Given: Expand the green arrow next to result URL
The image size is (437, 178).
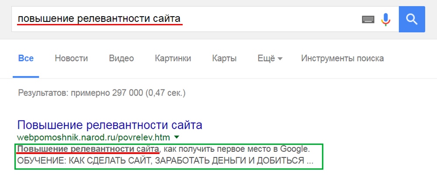Looking at the screenshot, I should [x=176, y=137].
